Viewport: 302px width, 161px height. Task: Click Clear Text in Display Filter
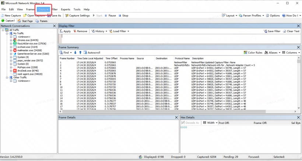291,31
